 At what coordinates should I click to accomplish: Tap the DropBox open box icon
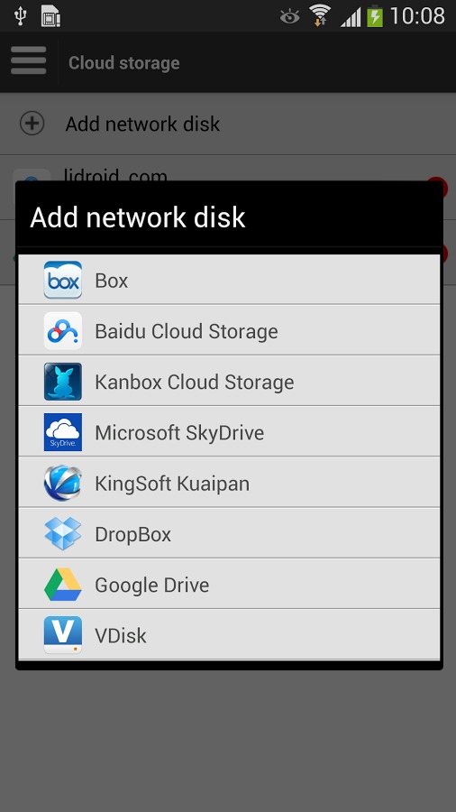[62, 533]
